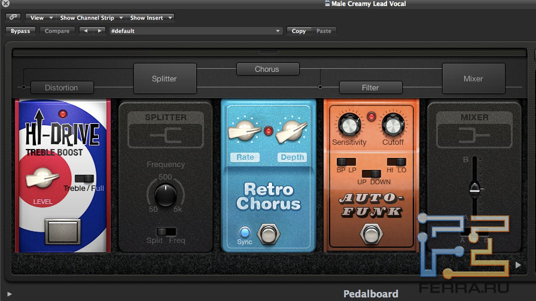This screenshot has height=301, width=536.
Task: Go to the next preset arrow
Action: pyautogui.click(x=99, y=31)
